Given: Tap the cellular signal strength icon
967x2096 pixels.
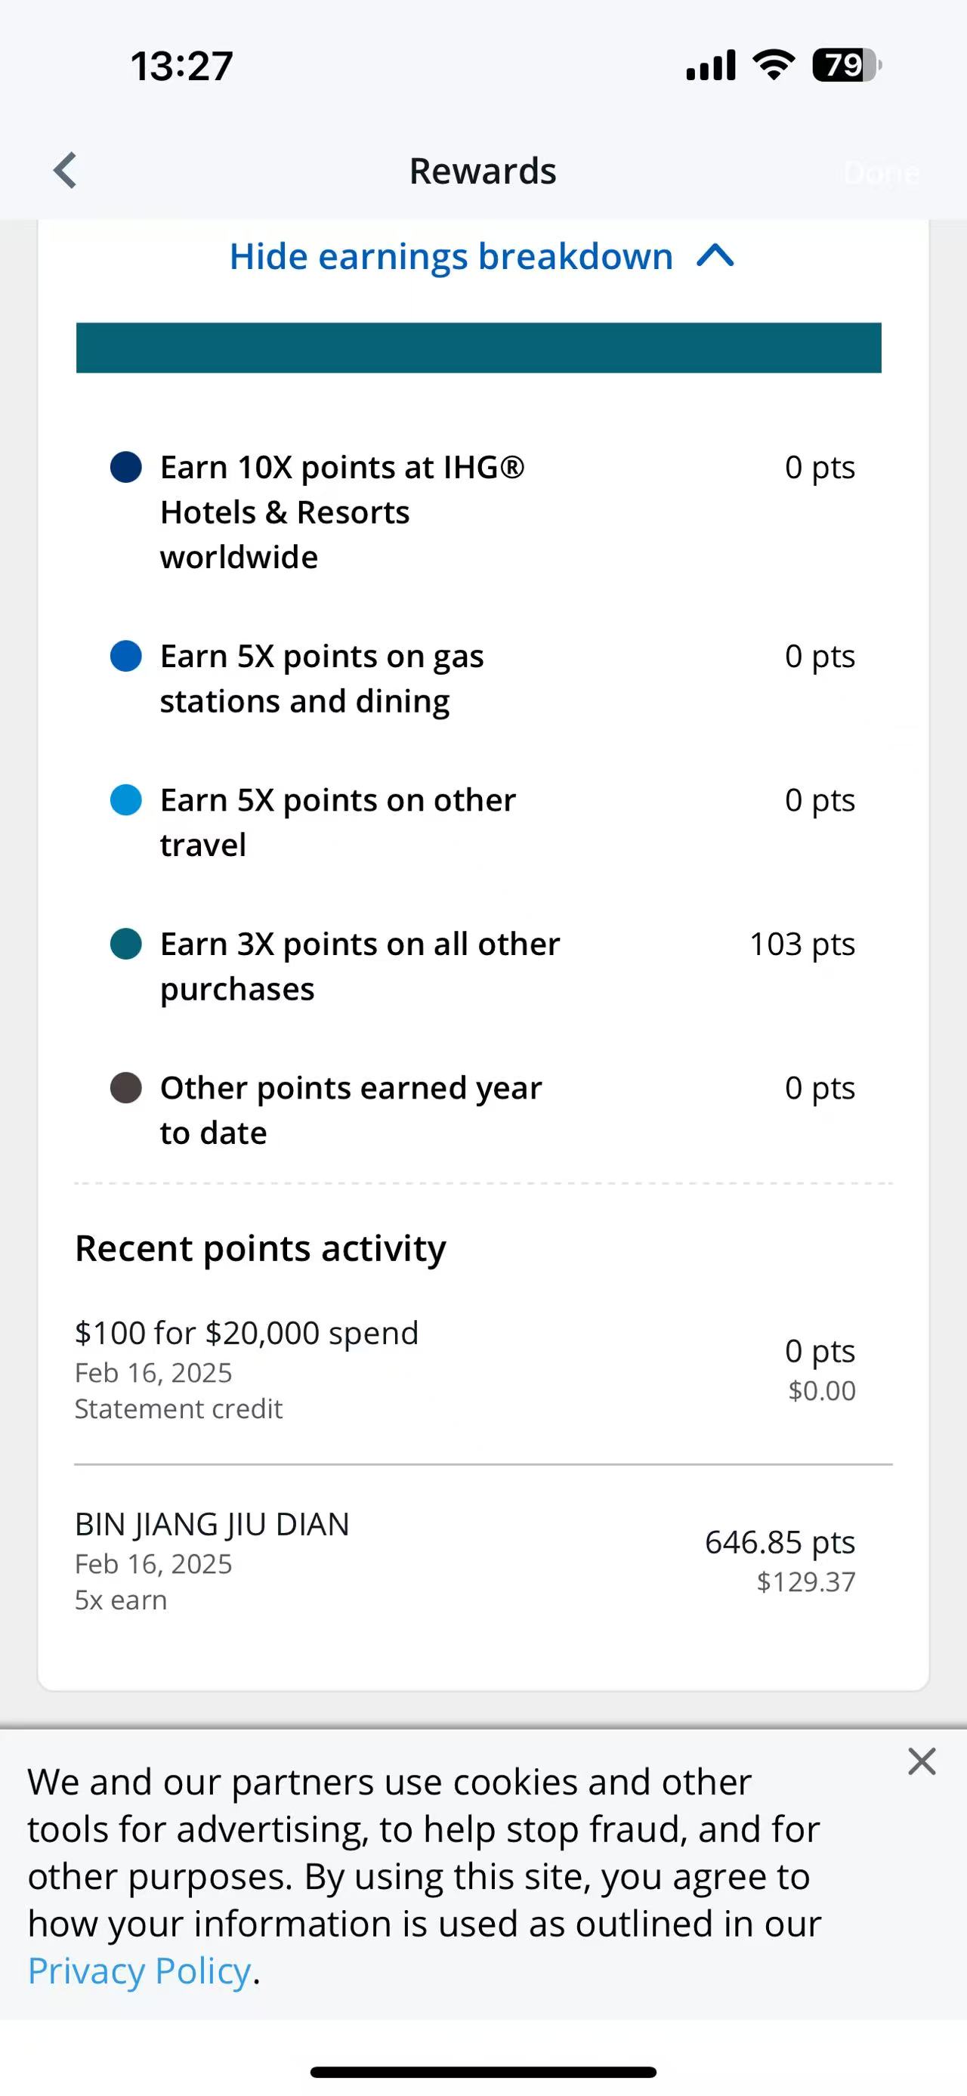Looking at the screenshot, I should point(710,65).
